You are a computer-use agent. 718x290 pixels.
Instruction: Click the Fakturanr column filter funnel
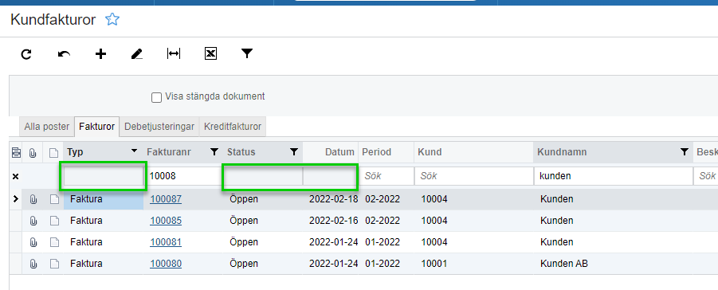click(x=214, y=152)
